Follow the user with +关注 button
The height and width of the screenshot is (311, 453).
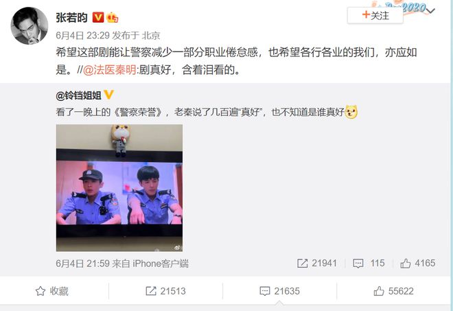[375, 15]
